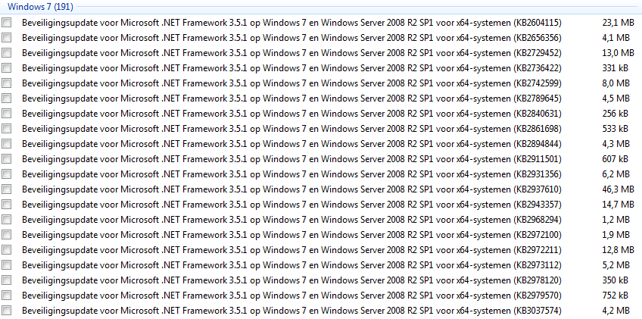Check the checkbox next to KB2978120
This screenshot has width=642, height=319.
pyautogui.click(x=6, y=280)
